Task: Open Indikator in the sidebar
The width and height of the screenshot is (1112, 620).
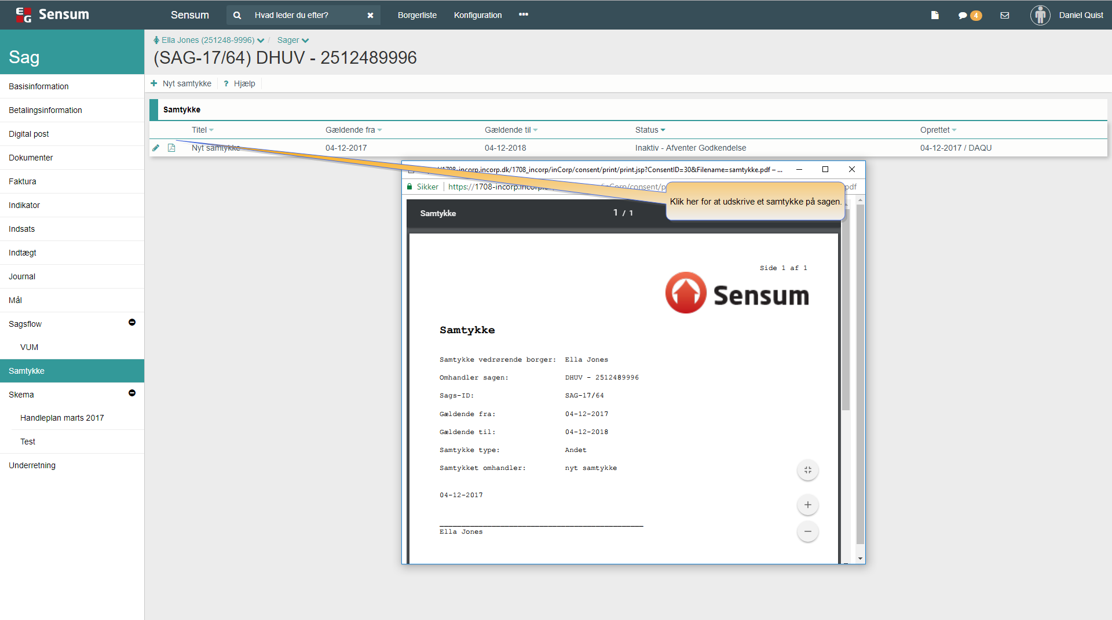Action: [72, 205]
